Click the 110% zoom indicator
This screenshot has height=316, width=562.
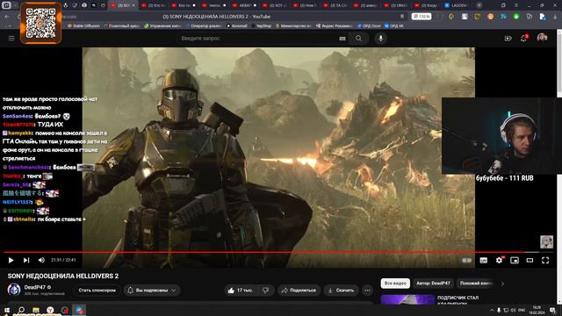point(421,17)
